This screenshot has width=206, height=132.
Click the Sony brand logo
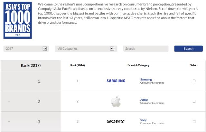coord(116,121)
